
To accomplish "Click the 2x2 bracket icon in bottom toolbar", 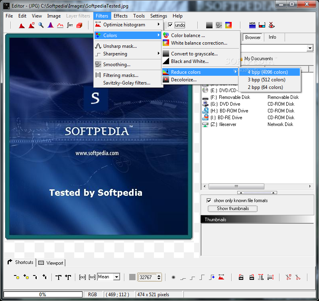I will click(x=83, y=277).
